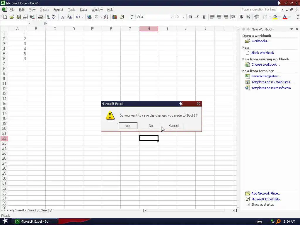Switch to the Sheet2 tab
Viewport: 300px width, 225px height.
(32, 210)
